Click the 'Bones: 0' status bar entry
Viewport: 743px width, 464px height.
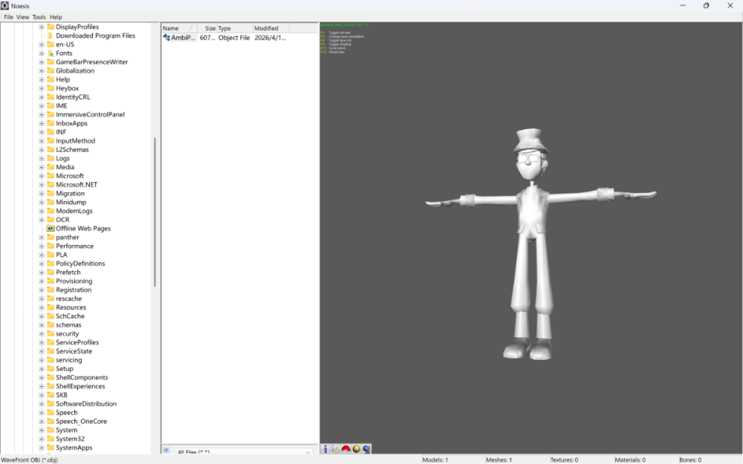pos(690,460)
